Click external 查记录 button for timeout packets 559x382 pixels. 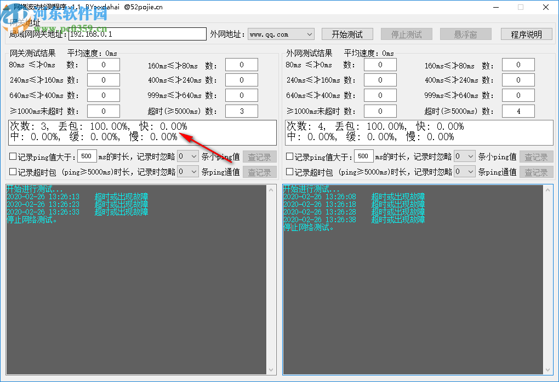[536, 172]
